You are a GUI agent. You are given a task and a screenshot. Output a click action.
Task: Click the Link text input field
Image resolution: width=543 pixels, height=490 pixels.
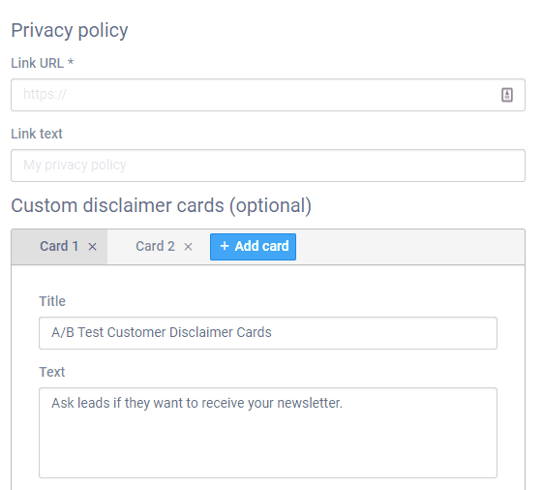pos(268,166)
